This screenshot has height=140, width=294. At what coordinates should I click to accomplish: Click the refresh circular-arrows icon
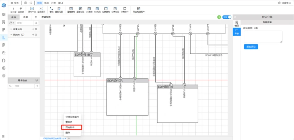tap(31, 3)
